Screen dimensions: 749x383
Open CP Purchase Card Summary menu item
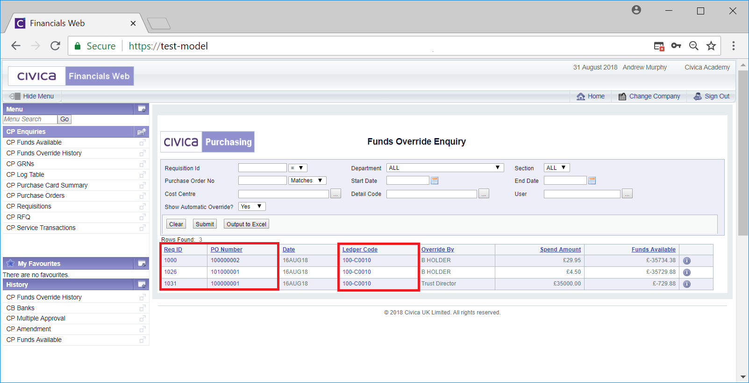click(47, 185)
